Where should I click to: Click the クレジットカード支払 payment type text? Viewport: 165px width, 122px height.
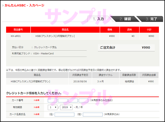(45, 47)
